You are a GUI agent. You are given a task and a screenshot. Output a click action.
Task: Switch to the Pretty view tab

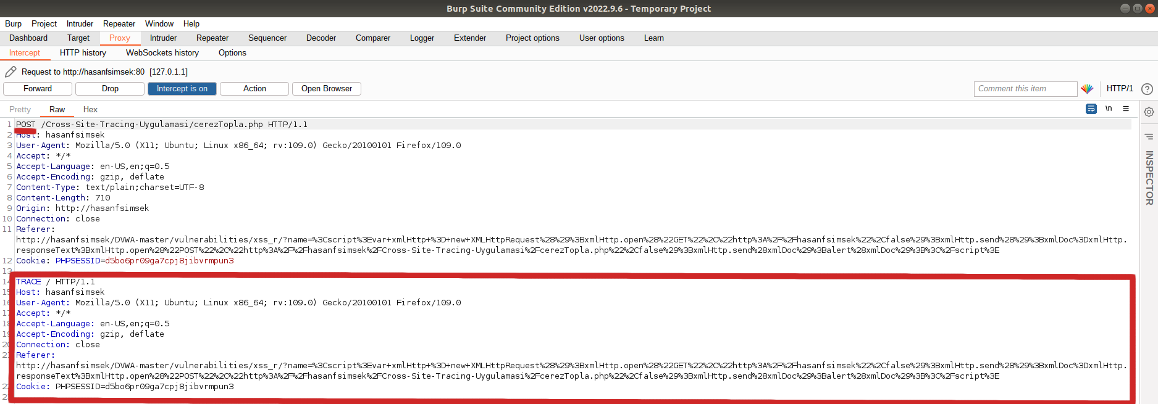(x=20, y=109)
